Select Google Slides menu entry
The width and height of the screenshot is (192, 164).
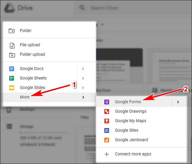(49, 88)
